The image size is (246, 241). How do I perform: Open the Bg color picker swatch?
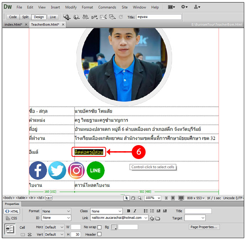pyautogui.click(x=114, y=227)
